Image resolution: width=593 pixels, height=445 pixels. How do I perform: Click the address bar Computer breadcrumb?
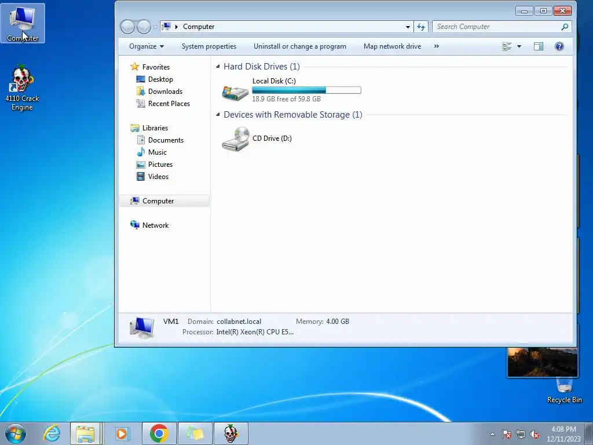[x=199, y=27]
